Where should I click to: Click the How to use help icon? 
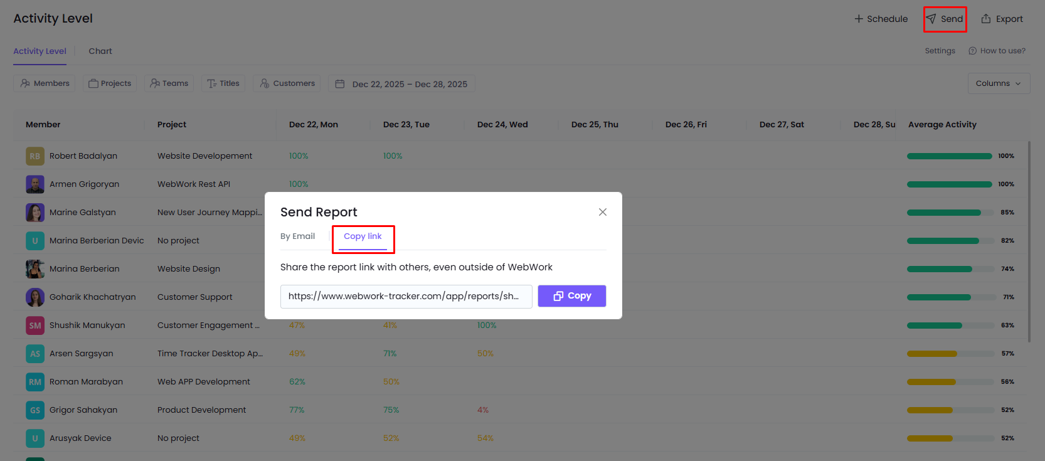972,51
